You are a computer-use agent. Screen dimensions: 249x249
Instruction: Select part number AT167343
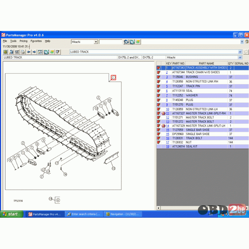pos(178,68)
